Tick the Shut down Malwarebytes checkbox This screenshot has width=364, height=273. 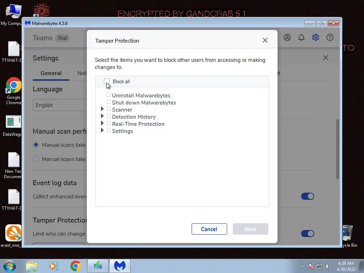[109, 102]
